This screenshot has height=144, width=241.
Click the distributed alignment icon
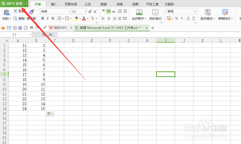click(x=125, y=18)
